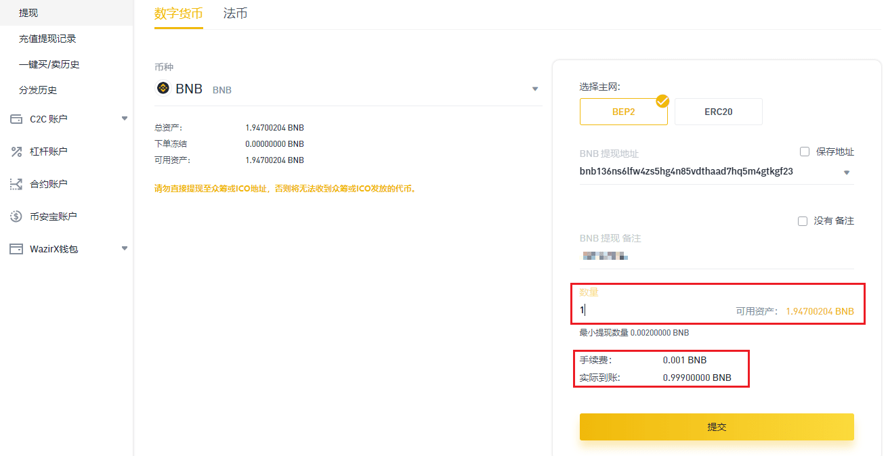Screen dimensions: 888x456
Task: Click the 杠杆账户 percent icon
Action: (16, 152)
